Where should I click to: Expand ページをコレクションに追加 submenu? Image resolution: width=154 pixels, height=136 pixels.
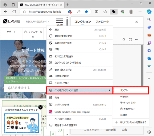79,90
